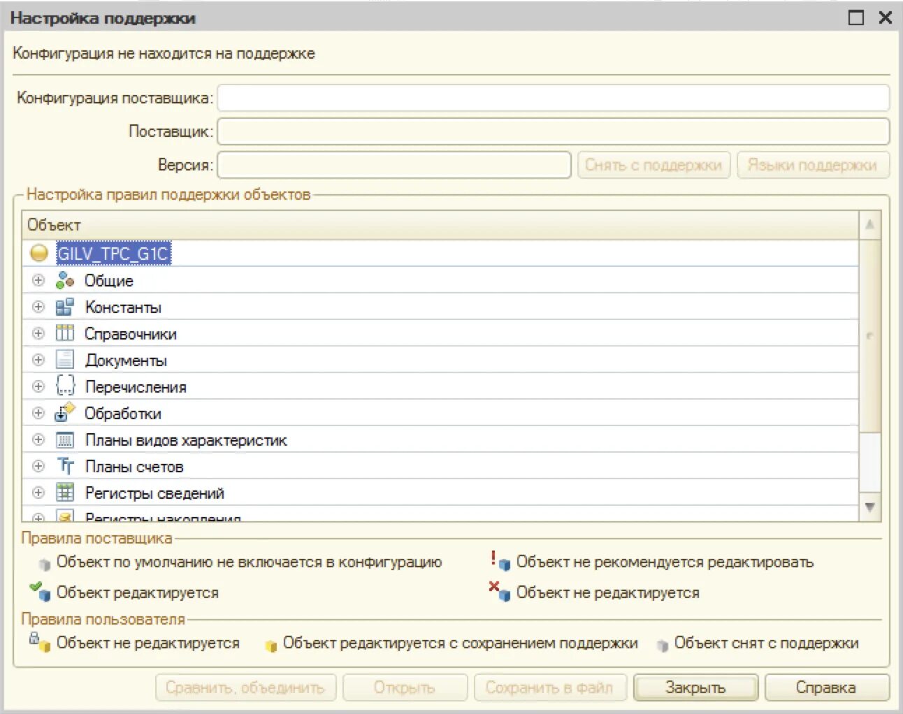Select Планы видов характеристик row
Image resolution: width=903 pixels, height=714 pixels.
coord(440,439)
